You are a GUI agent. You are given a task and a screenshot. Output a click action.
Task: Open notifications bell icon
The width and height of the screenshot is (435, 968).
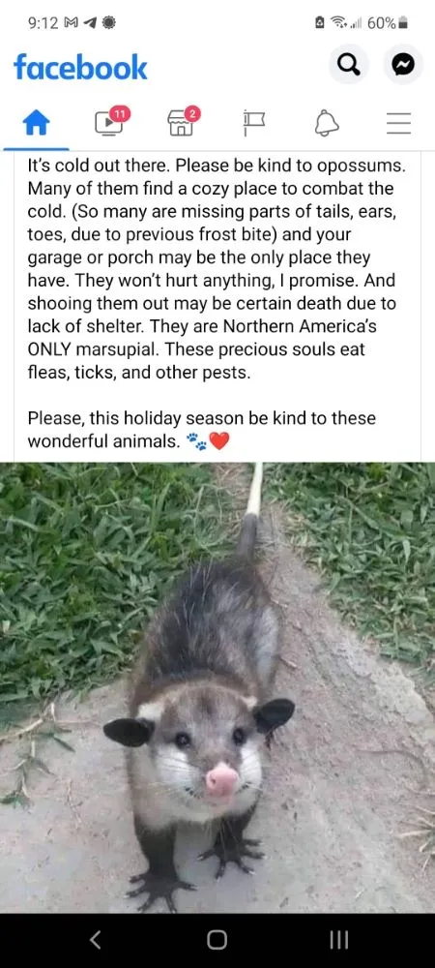tap(327, 124)
